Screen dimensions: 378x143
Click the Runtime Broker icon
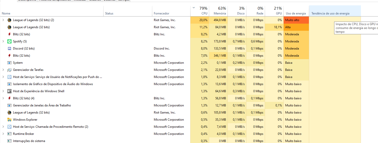pyautogui.click(x=9, y=134)
